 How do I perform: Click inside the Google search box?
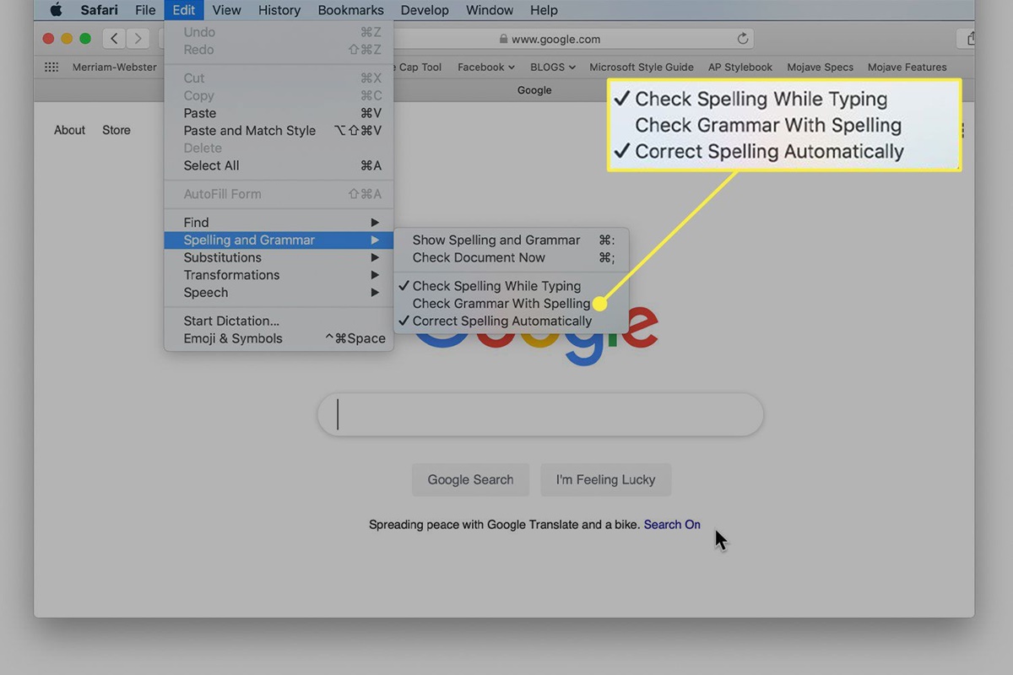click(540, 414)
